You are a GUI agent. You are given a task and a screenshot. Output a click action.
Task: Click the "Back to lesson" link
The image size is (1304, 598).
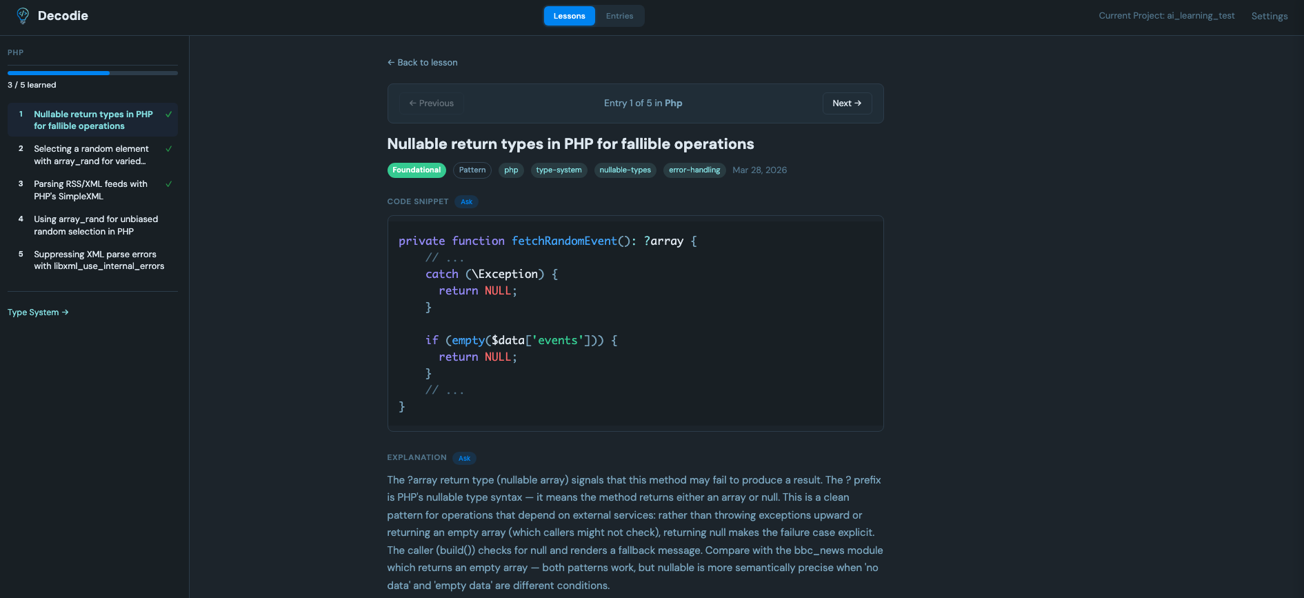(422, 62)
